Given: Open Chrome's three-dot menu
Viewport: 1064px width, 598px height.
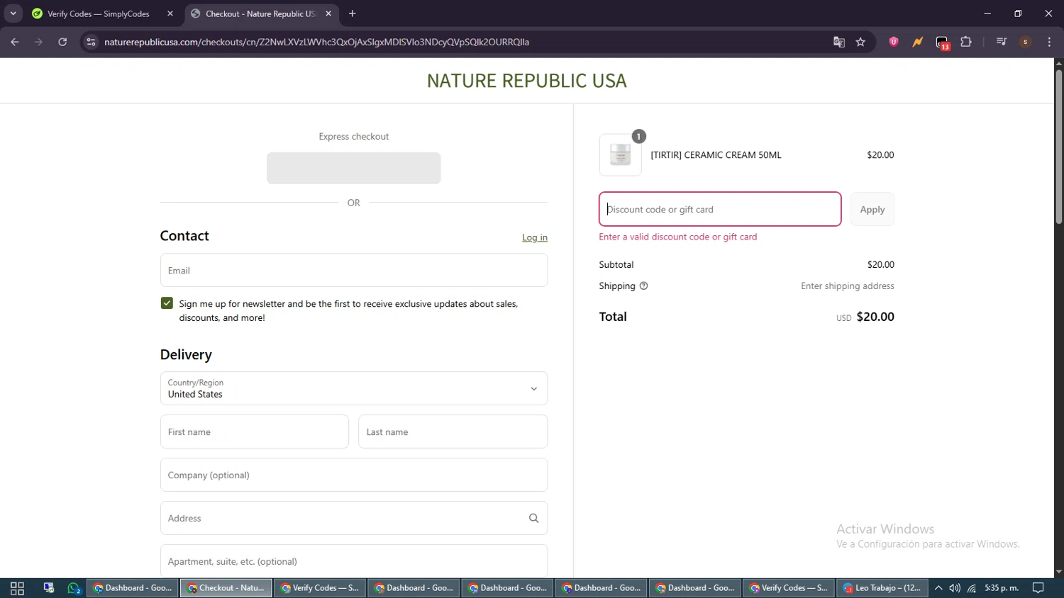Looking at the screenshot, I should [1049, 42].
